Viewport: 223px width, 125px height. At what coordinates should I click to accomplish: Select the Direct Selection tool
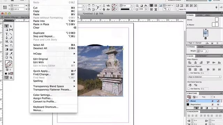(x=11, y=26)
